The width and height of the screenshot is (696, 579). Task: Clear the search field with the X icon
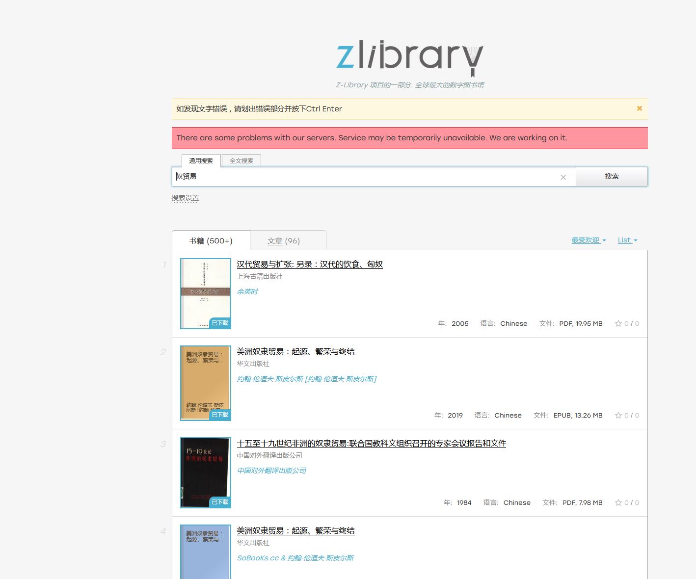(563, 177)
